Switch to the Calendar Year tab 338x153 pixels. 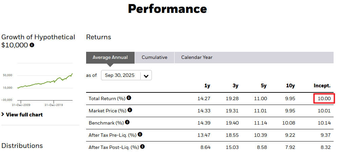point(197,58)
